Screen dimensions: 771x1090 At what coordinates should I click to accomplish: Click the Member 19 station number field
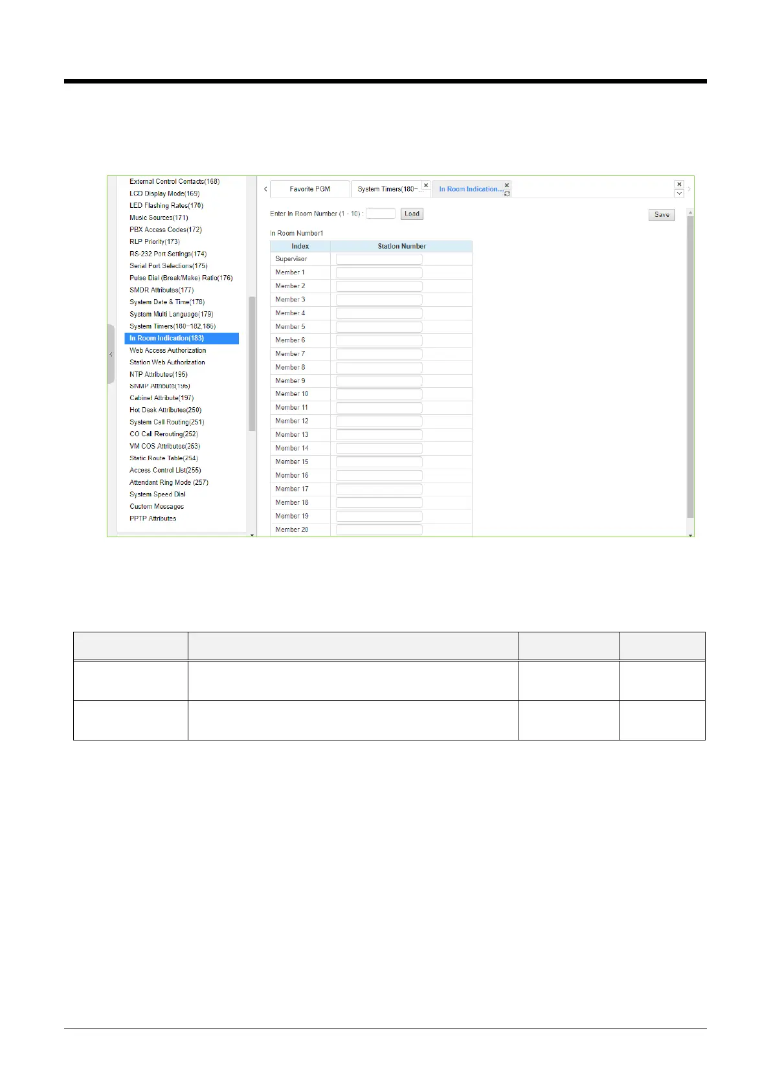pos(379,517)
